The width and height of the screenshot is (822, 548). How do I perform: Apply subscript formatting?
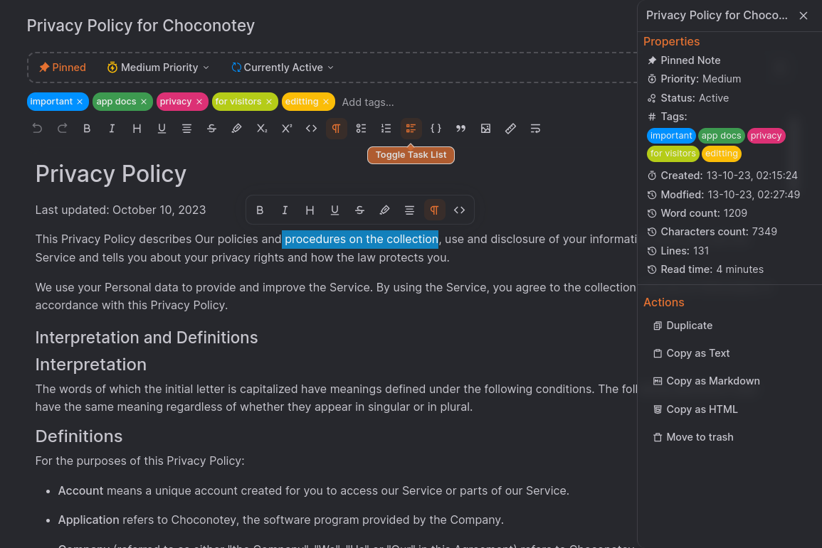click(x=262, y=128)
